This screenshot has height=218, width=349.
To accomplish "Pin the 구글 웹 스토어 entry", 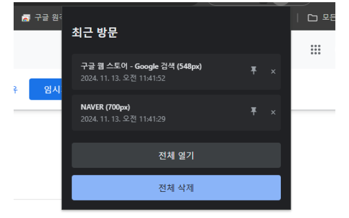I will point(254,70).
